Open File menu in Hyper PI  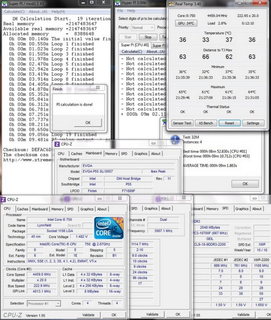point(120,11)
